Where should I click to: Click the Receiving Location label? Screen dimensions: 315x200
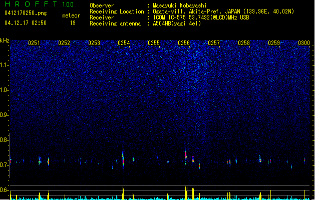(x=117, y=11)
